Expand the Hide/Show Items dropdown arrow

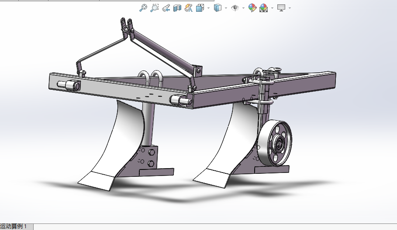coord(243,8)
